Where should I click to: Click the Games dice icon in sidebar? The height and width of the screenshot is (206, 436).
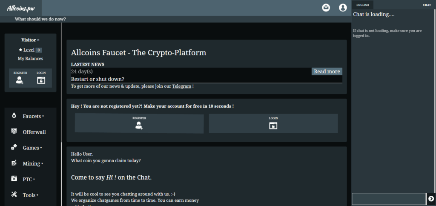click(x=14, y=147)
